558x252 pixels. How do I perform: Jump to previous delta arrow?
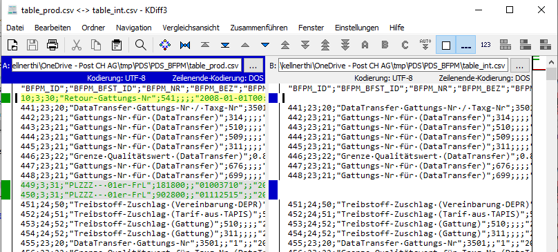coord(245,45)
